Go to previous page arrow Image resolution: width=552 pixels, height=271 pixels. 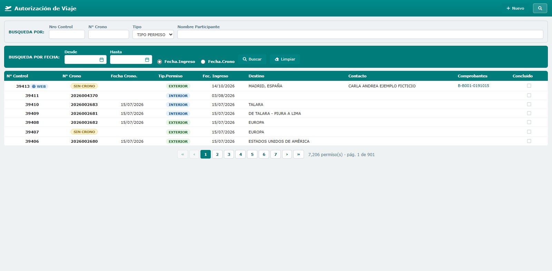pos(194,154)
